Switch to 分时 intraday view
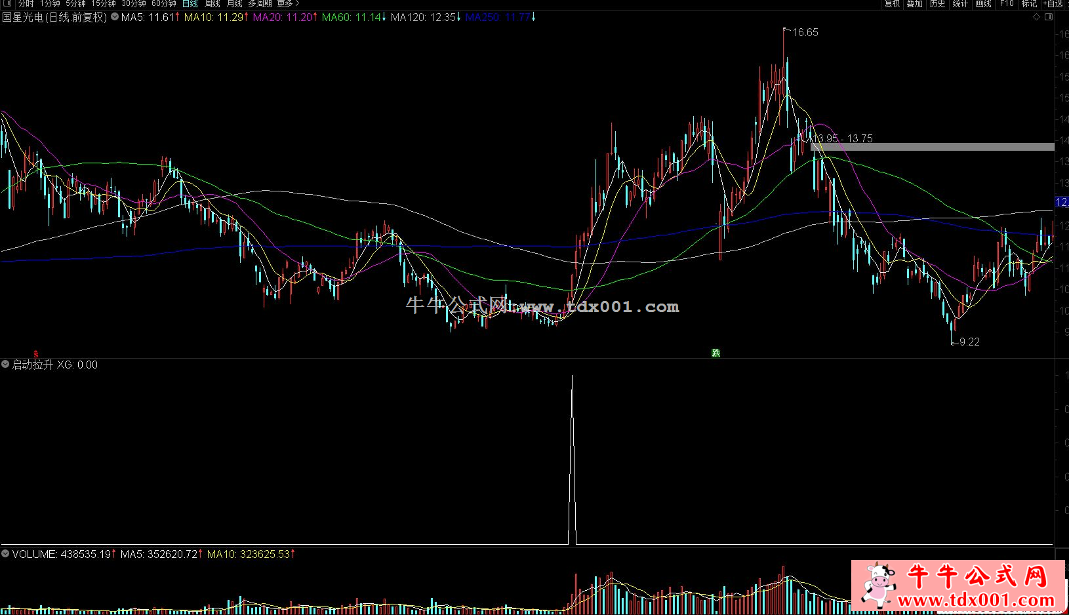Viewport: 1069px width, 615px height. click(26, 3)
